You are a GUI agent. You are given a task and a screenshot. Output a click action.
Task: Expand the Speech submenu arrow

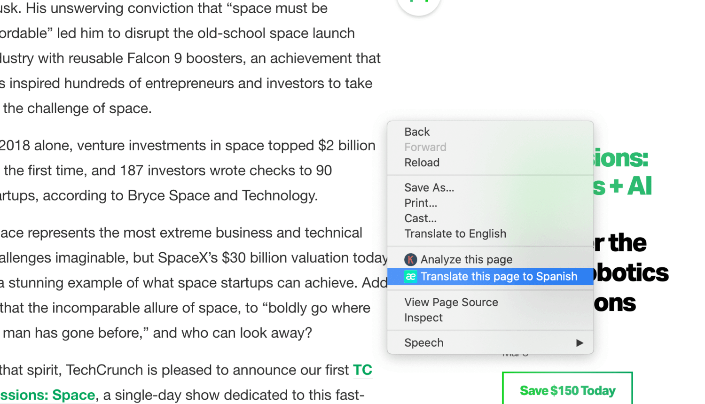pyautogui.click(x=580, y=343)
